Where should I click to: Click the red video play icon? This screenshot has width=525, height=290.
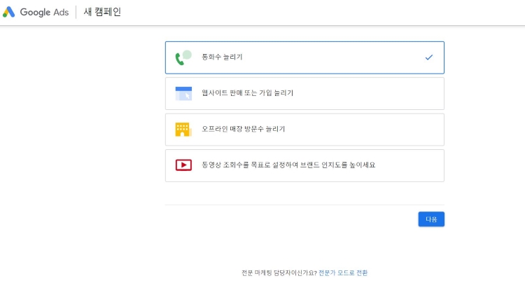tap(183, 165)
